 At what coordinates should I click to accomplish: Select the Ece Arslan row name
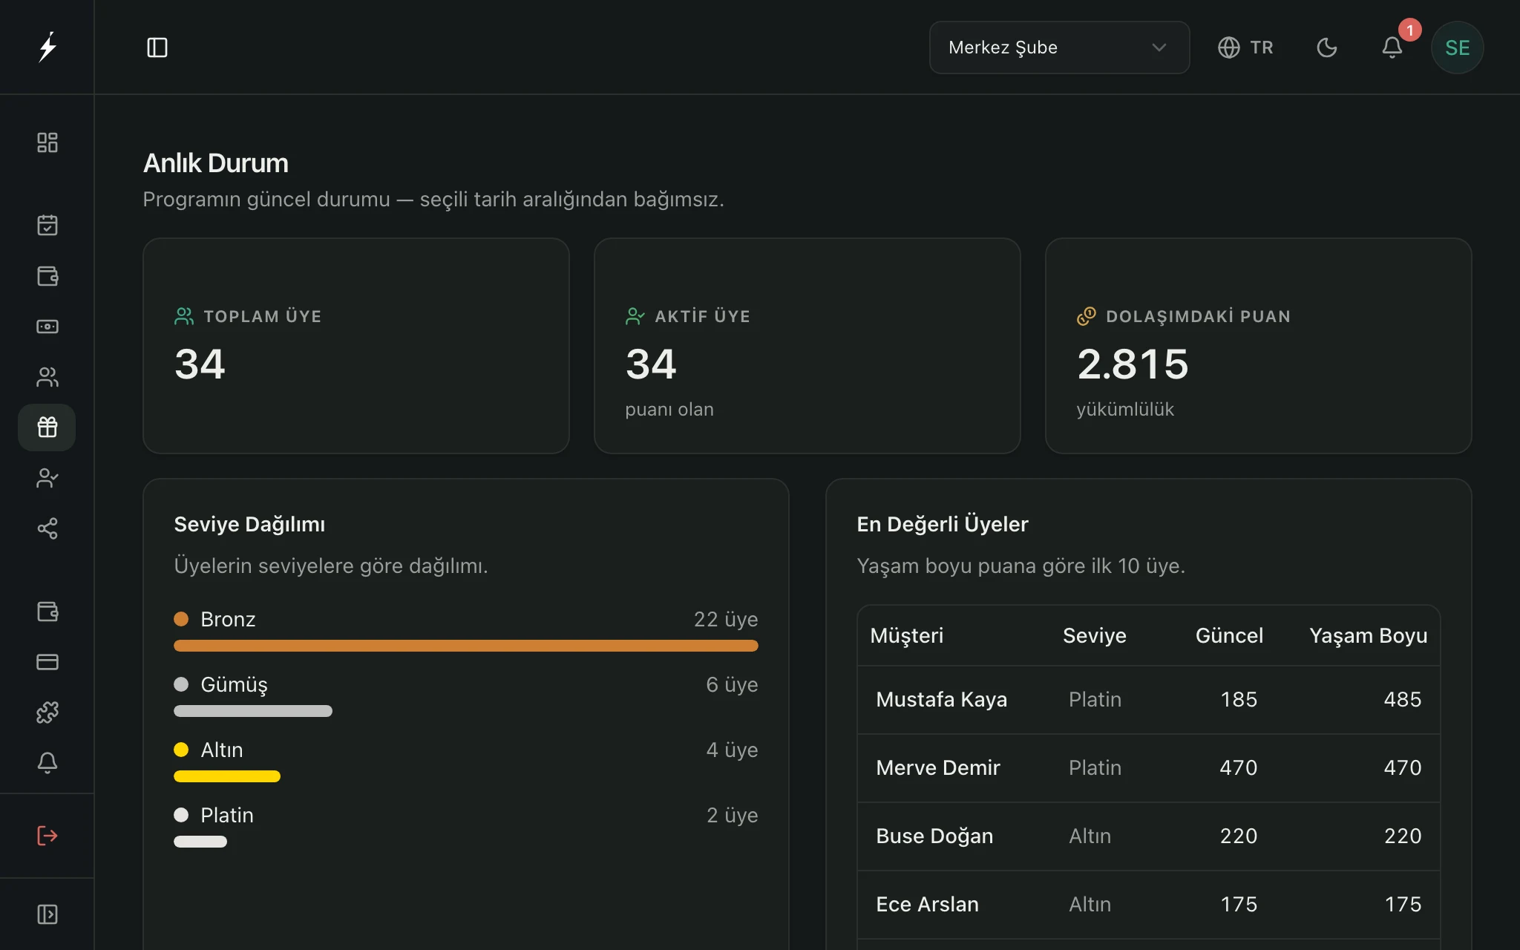point(928,905)
